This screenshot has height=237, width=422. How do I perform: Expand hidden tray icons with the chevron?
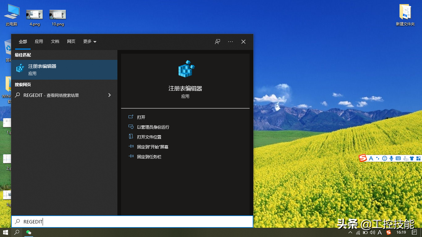click(350, 233)
